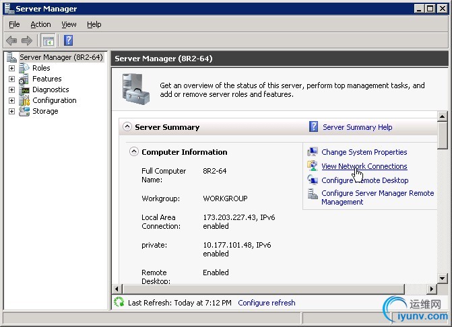Expand the Roles node
452x327 pixels.
click(x=11, y=68)
